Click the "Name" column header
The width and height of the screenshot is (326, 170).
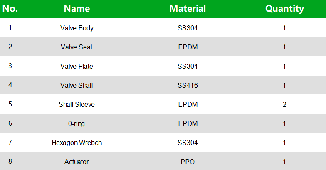point(77,9)
